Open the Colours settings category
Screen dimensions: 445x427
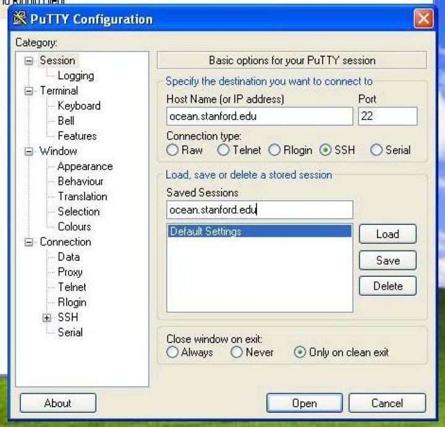coord(74,226)
